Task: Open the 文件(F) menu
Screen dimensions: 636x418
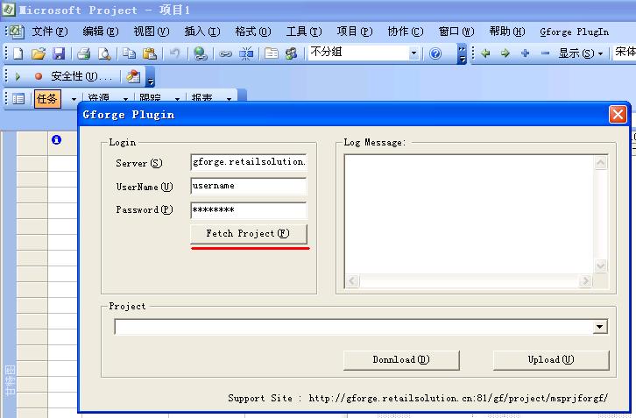Action: tap(50, 32)
